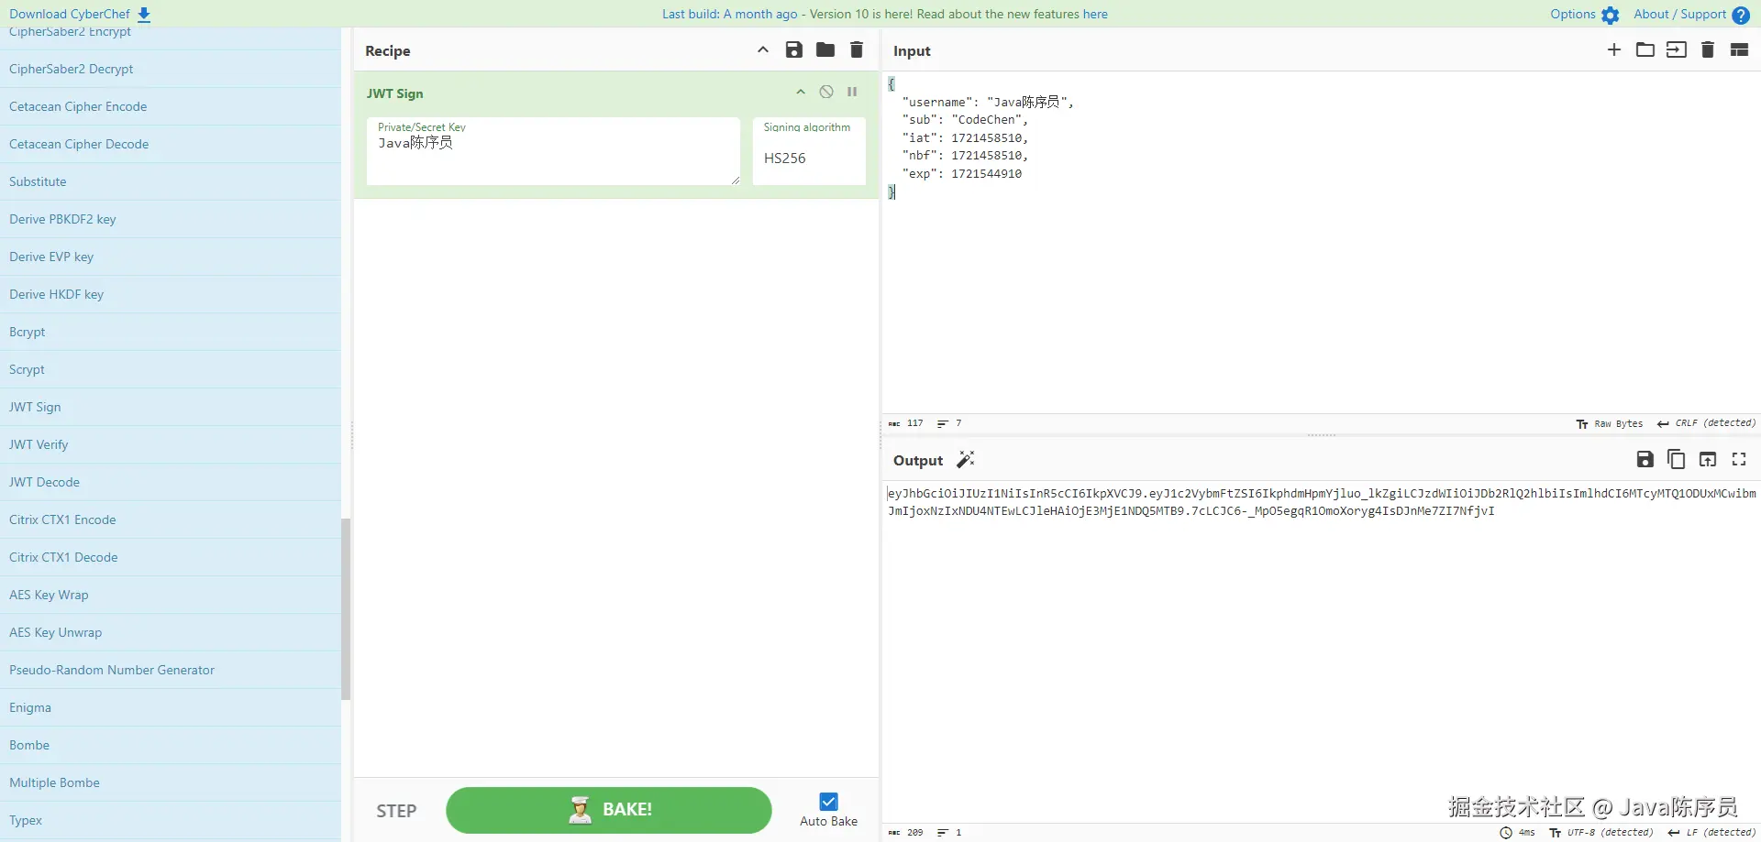The width and height of the screenshot is (1761, 842).
Task: Open the Download CyberChef link
Action: coord(80,15)
